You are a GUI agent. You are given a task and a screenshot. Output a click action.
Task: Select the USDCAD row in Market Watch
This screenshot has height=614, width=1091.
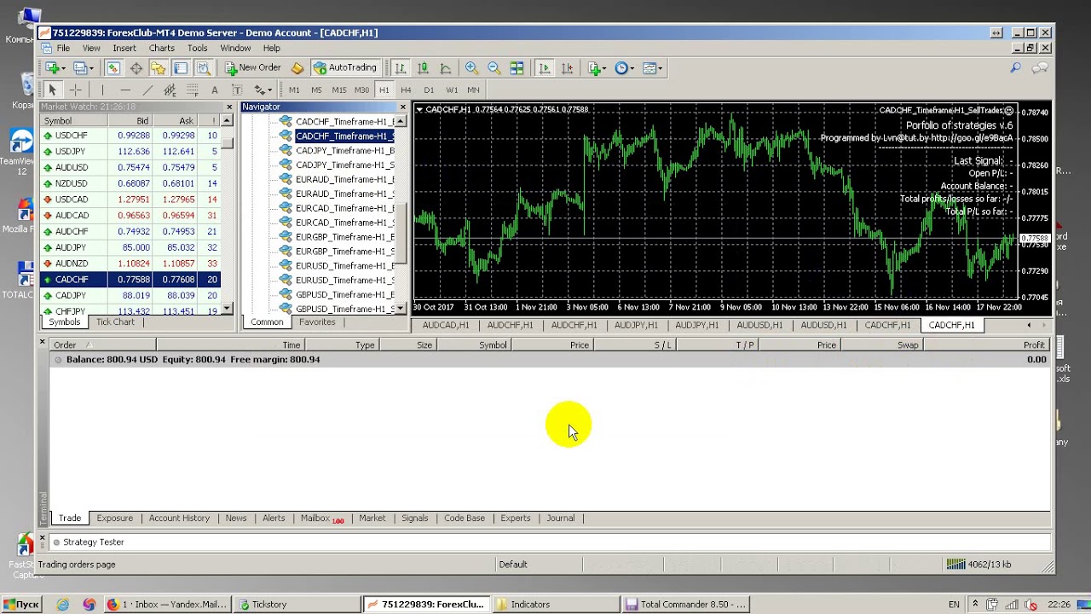[x=130, y=200]
